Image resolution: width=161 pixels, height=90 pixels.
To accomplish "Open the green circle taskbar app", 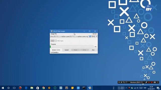I will pyautogui.click(x=55, y=88).
